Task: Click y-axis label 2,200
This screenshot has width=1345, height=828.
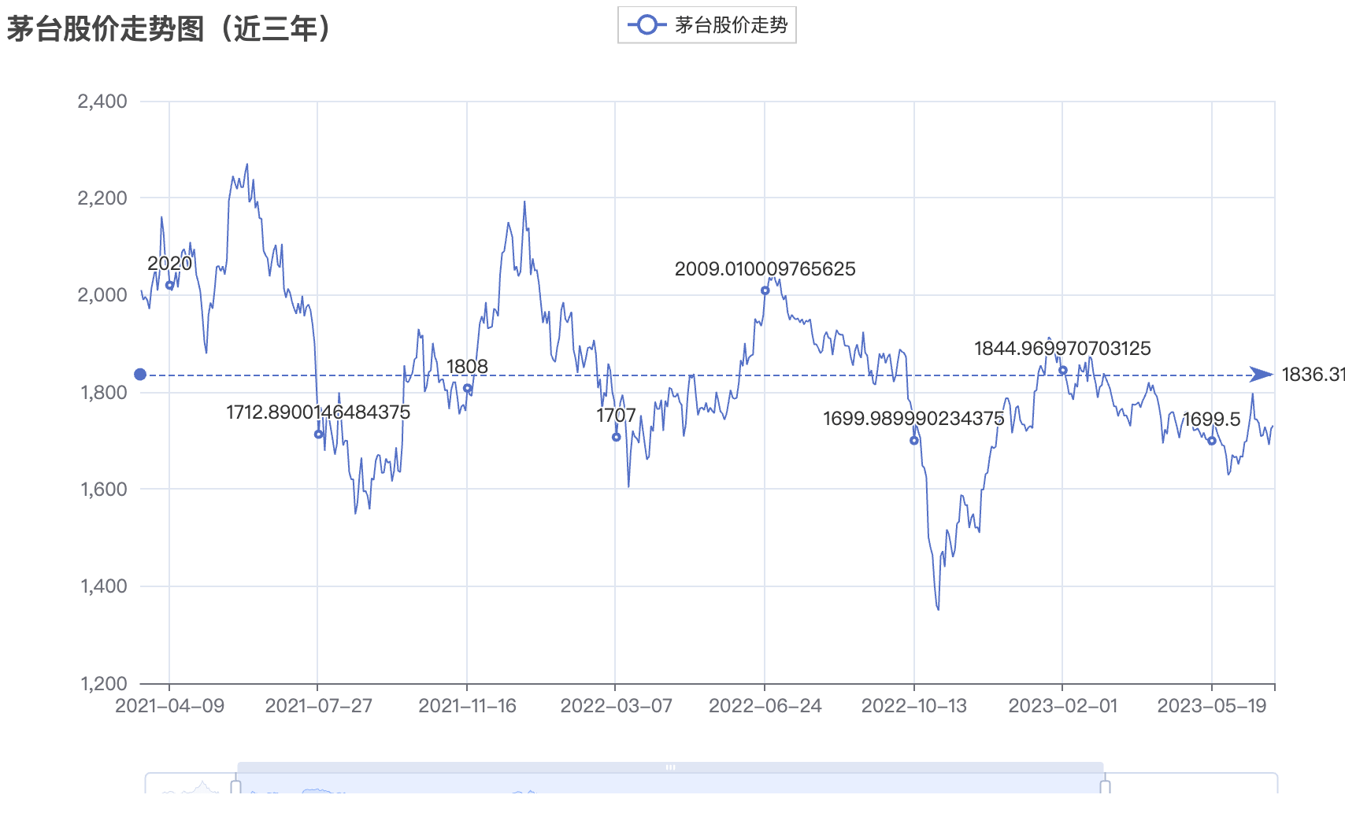Action: [x=102, y=198]
